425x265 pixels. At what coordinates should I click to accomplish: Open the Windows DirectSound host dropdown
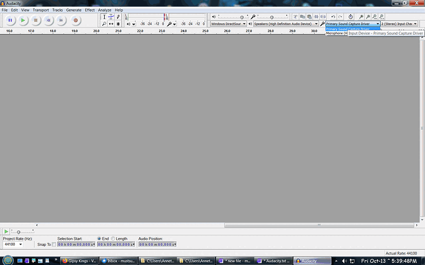pyautogui.click(x=229, y=24)
